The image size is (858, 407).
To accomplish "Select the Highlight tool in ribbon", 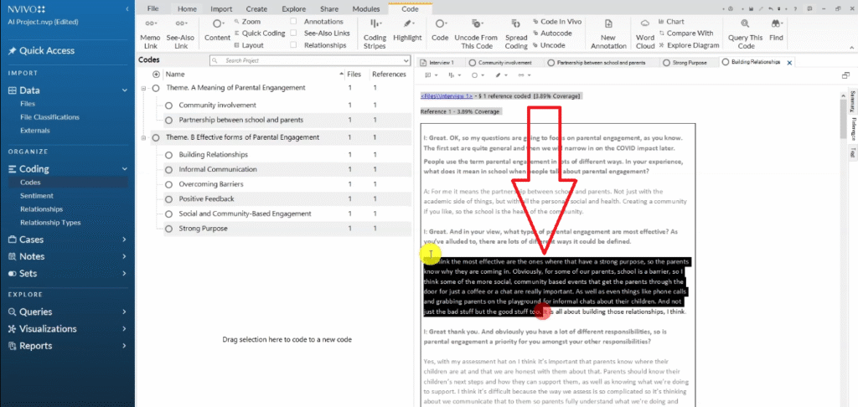I will coord(407,24).
